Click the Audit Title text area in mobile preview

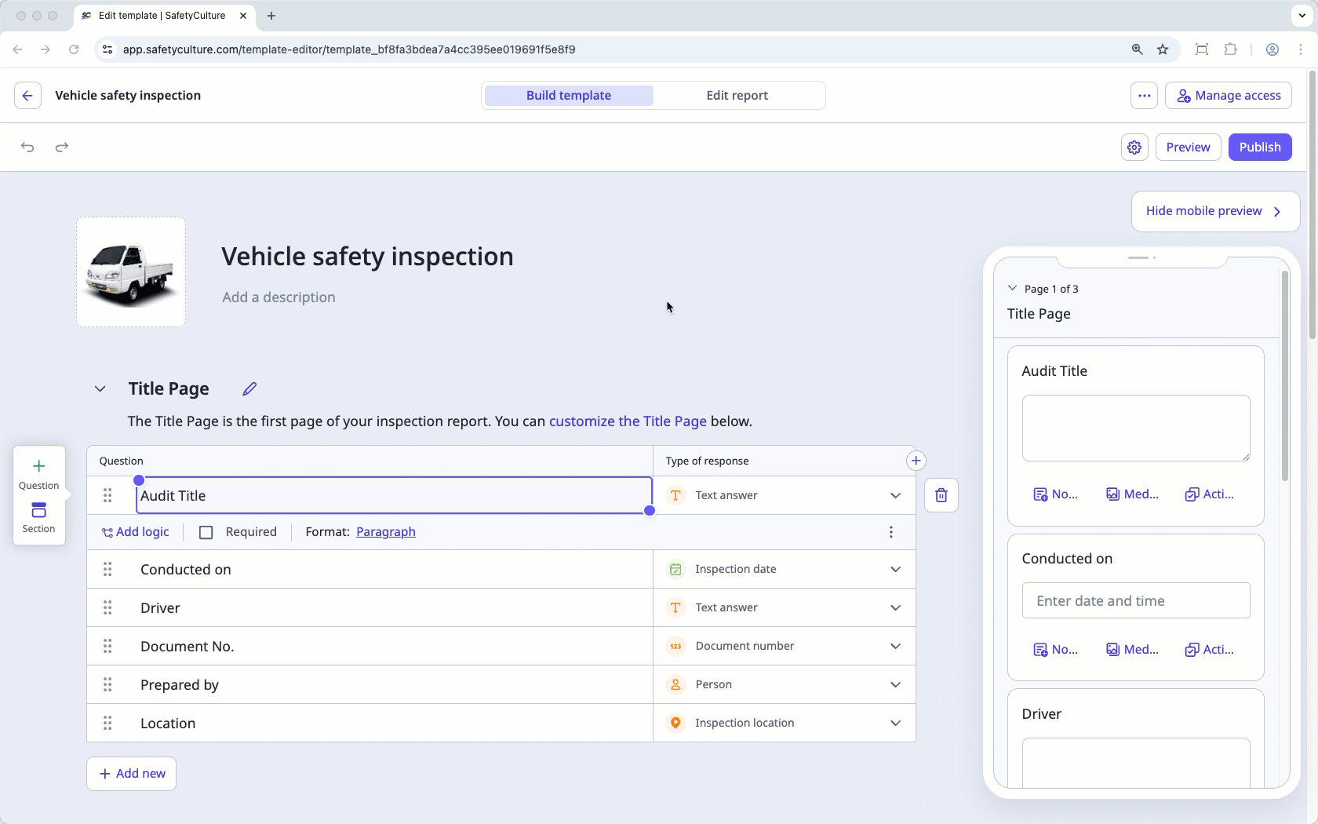point(1136,428)
